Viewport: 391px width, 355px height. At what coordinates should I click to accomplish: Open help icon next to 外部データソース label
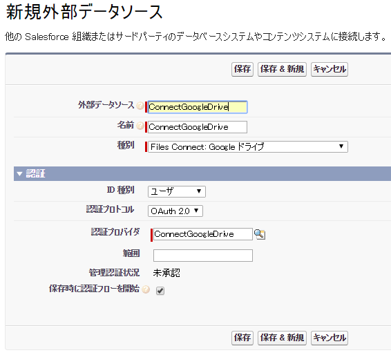(x=140, y=106)
